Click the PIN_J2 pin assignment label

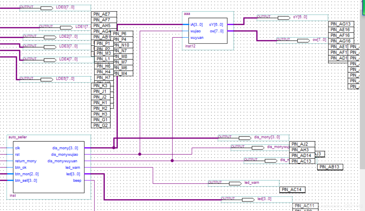(100, 97)
